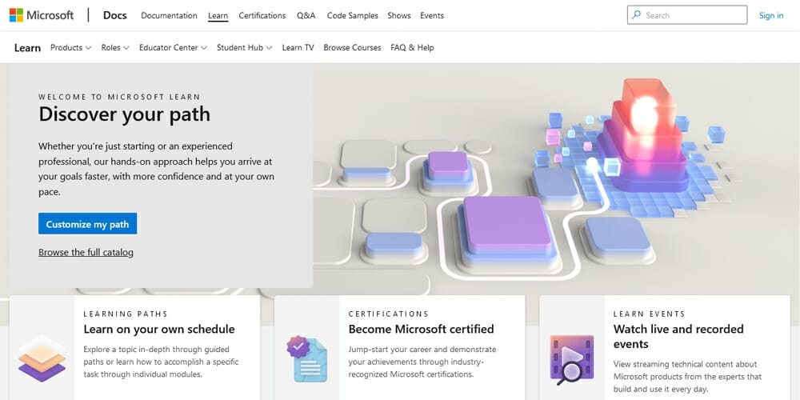Select the Learn tab in top navigation
The width and height of the screenshot is (800, 400).
(218, 15)
